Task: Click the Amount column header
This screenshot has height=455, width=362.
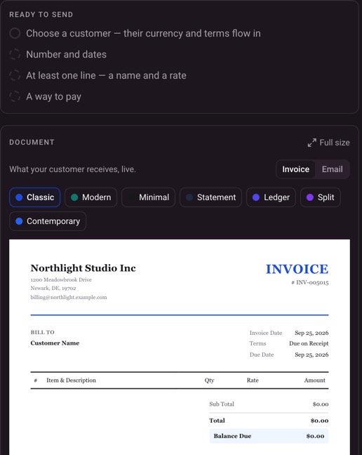Action: 314,380
